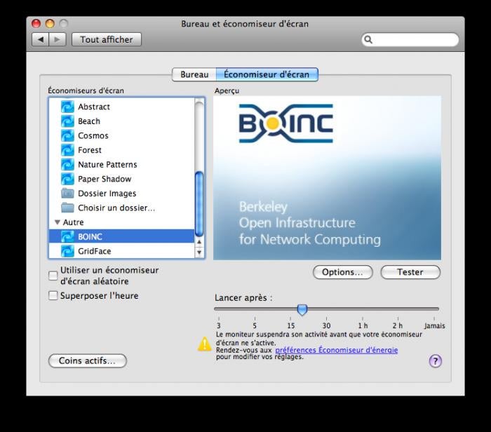Screen dimensions: 491x432
Task: Select the Cosmos list entry text
Action: (93, 135)
